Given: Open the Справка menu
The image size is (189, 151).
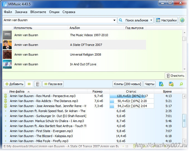Looking at the screenshot, I should click(69, 12).
